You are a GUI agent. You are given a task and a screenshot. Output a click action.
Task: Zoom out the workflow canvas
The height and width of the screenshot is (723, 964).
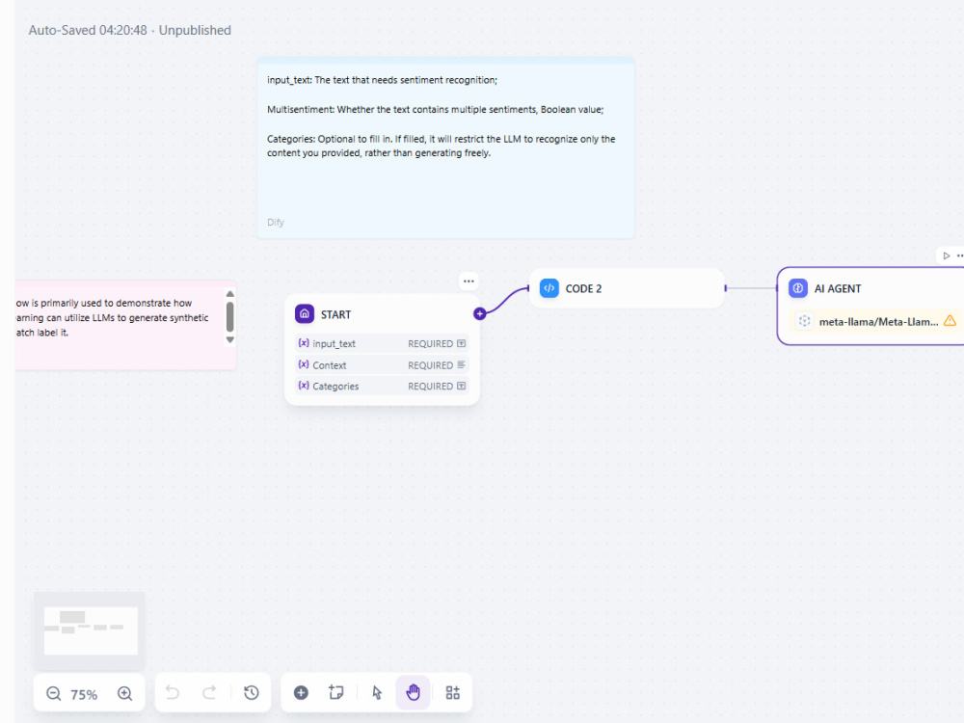click(53, 693)
